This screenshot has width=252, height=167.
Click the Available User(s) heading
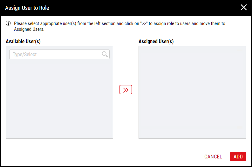23,41
